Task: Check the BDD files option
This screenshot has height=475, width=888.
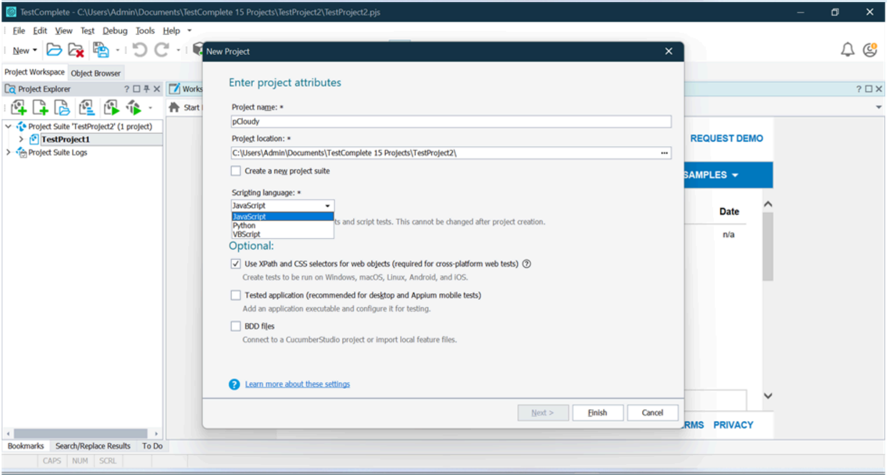Action: pos(236,326)
